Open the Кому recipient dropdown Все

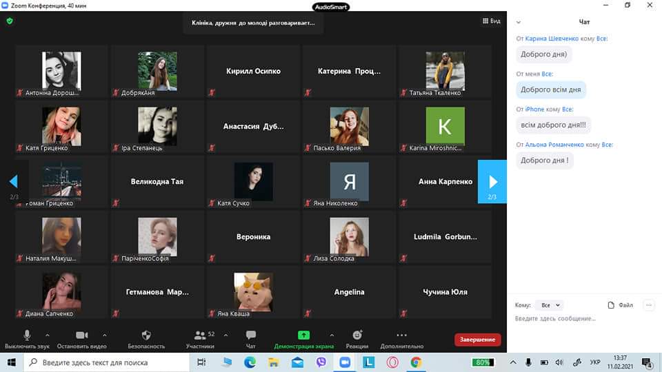click(x=550, y=305)
